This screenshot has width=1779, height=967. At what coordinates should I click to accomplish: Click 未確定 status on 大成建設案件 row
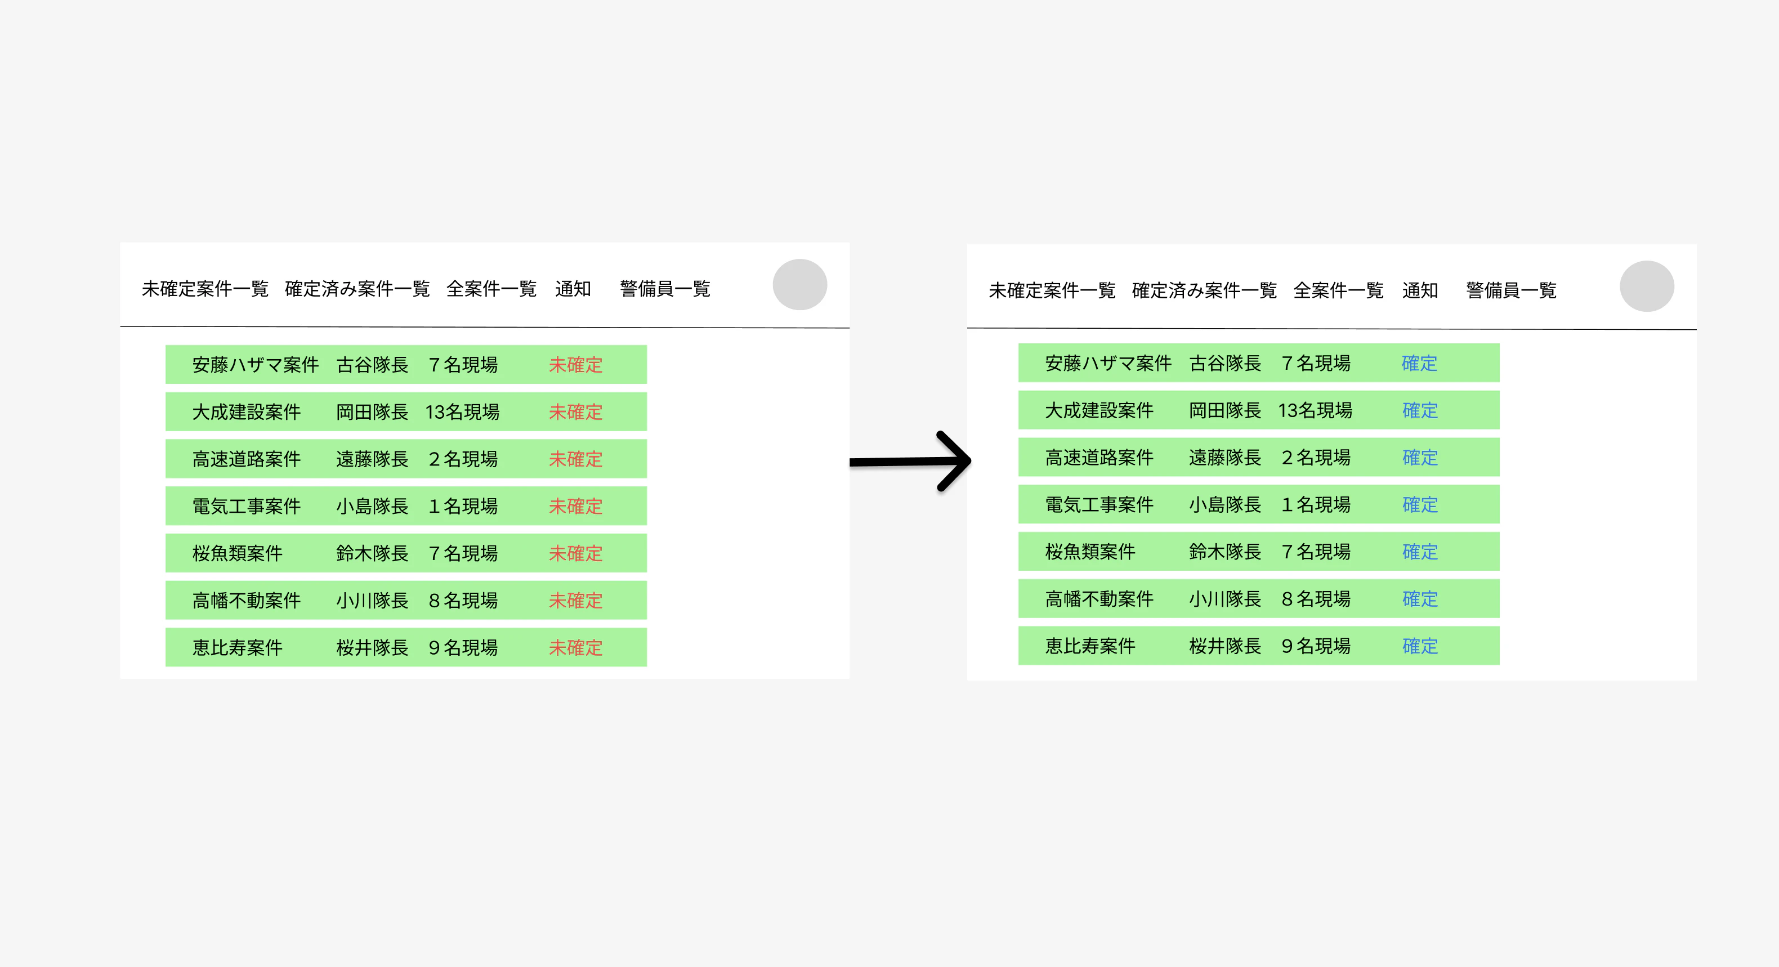[x=575, y=411]
